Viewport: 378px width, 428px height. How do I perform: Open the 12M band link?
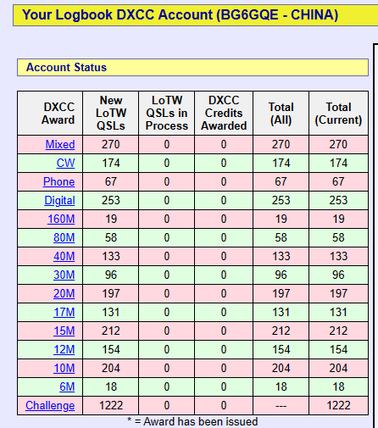64,349
